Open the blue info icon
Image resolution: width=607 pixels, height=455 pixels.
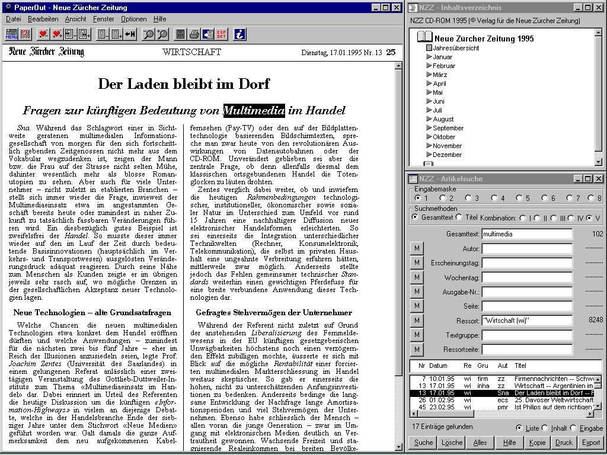[240, 34]
